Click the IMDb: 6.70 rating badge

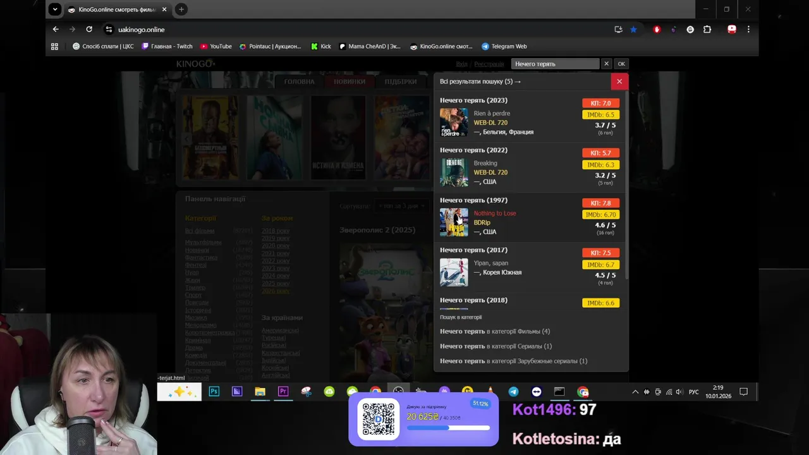pyautogui.click(x=600, y=215)
